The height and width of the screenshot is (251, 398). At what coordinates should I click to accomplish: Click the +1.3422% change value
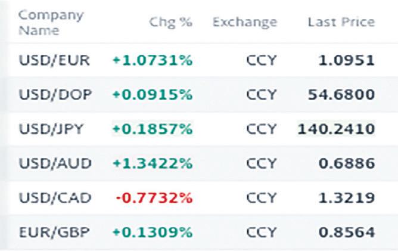pyautogui.click(x=152, y=163)
